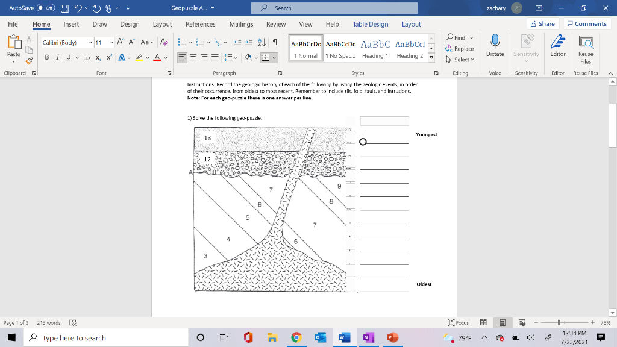
Task: Expand the Styles gallery
Action: click(431, 58)
